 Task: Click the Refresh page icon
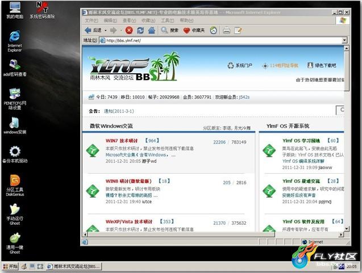point(140,30)
